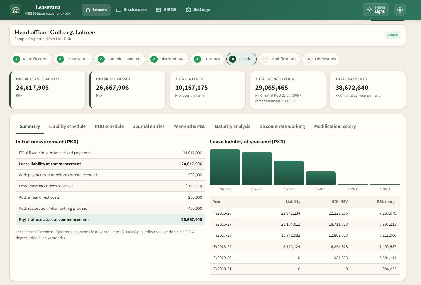Click the 2025-26 bar in the liability chart
The height and width of the screenshot is (285, 421).
point(225,167)
